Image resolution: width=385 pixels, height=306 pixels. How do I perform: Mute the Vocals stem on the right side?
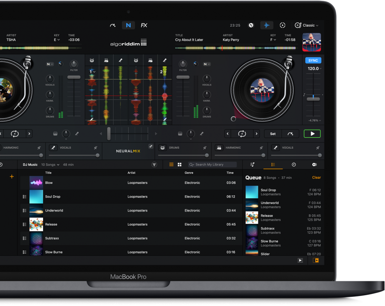pos(317,148)
